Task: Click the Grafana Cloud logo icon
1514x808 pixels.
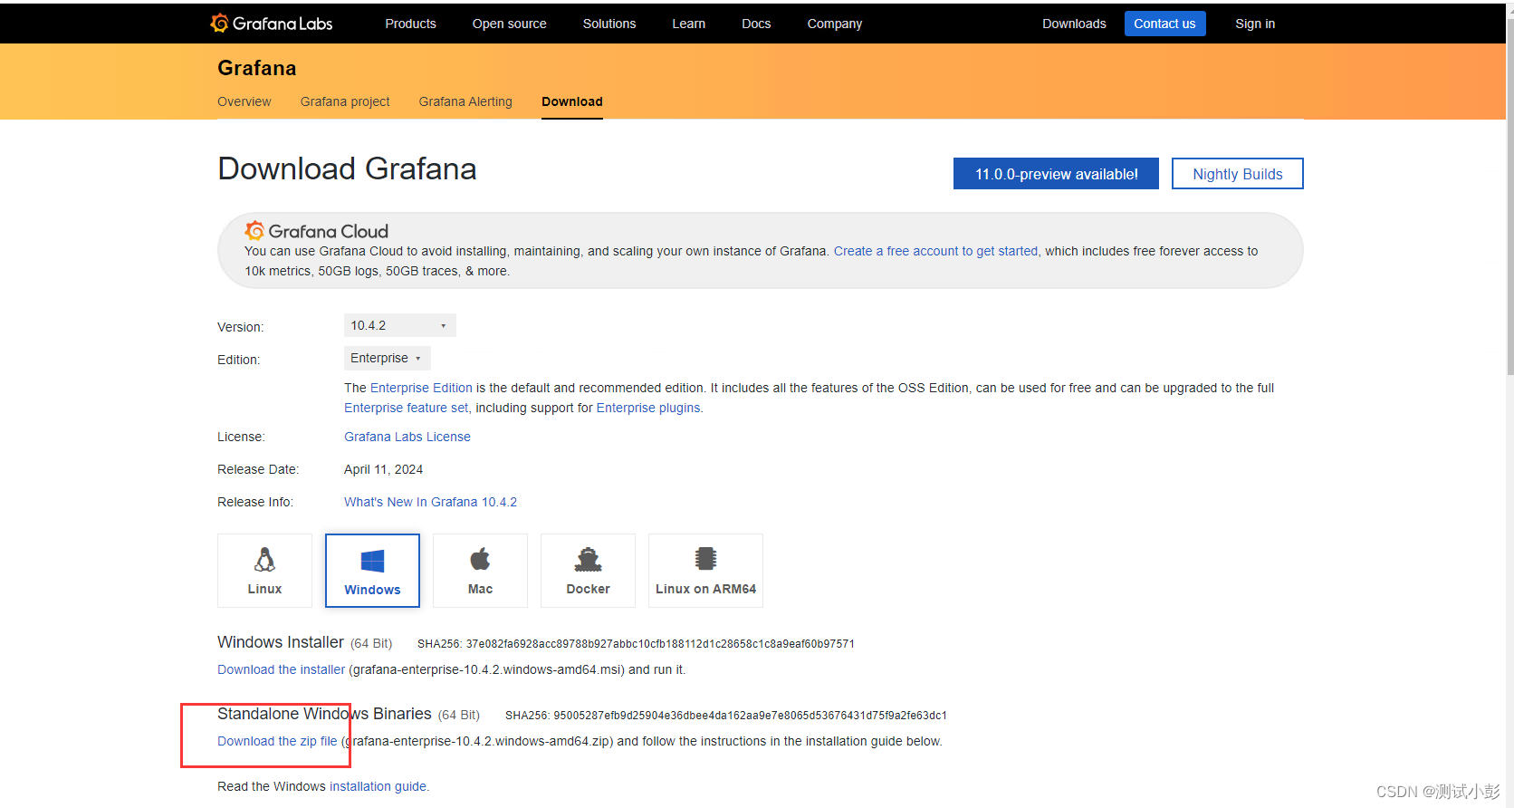Action: pyautogui.click(x=254, y=231)
